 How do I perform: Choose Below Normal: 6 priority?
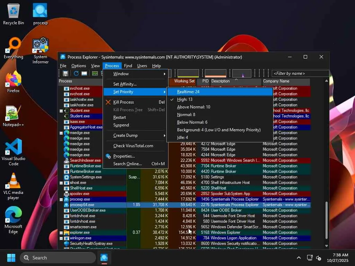click(220, 122)
